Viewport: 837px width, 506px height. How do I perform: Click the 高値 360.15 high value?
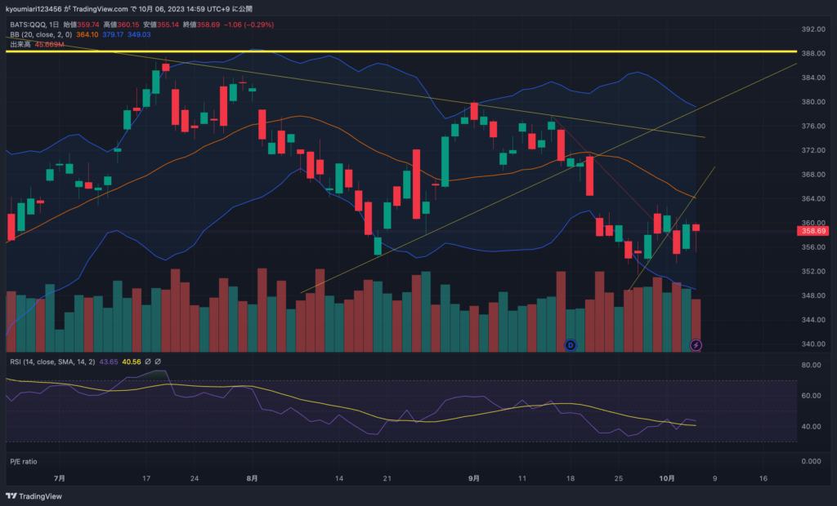[x=121, y=24]
